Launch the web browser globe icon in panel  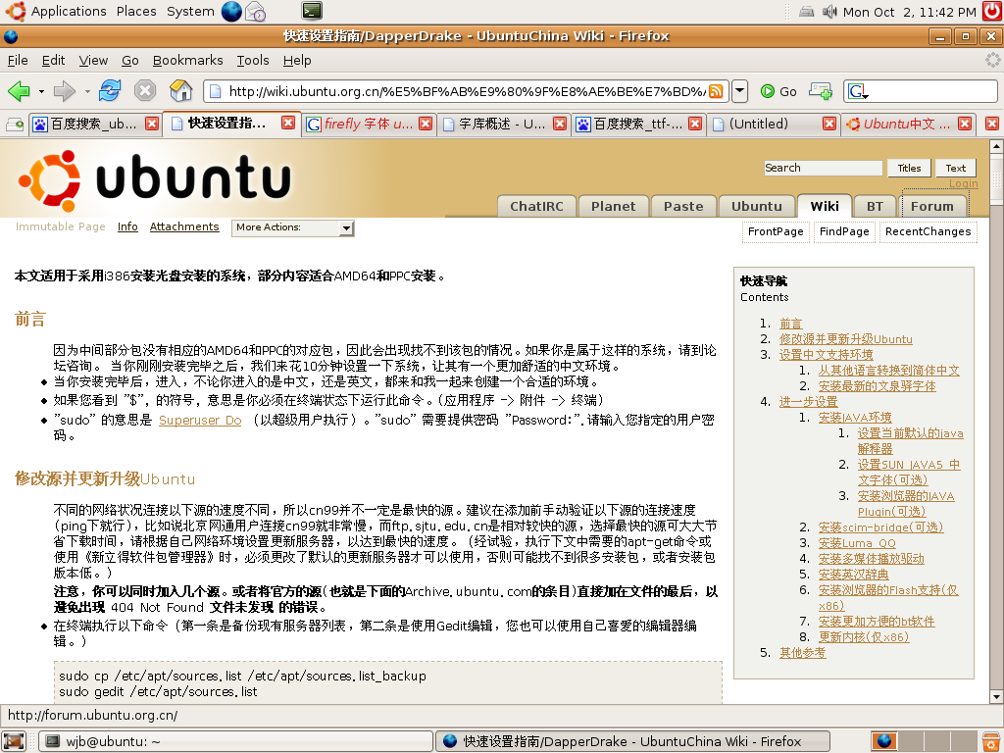tap(231, 12)
